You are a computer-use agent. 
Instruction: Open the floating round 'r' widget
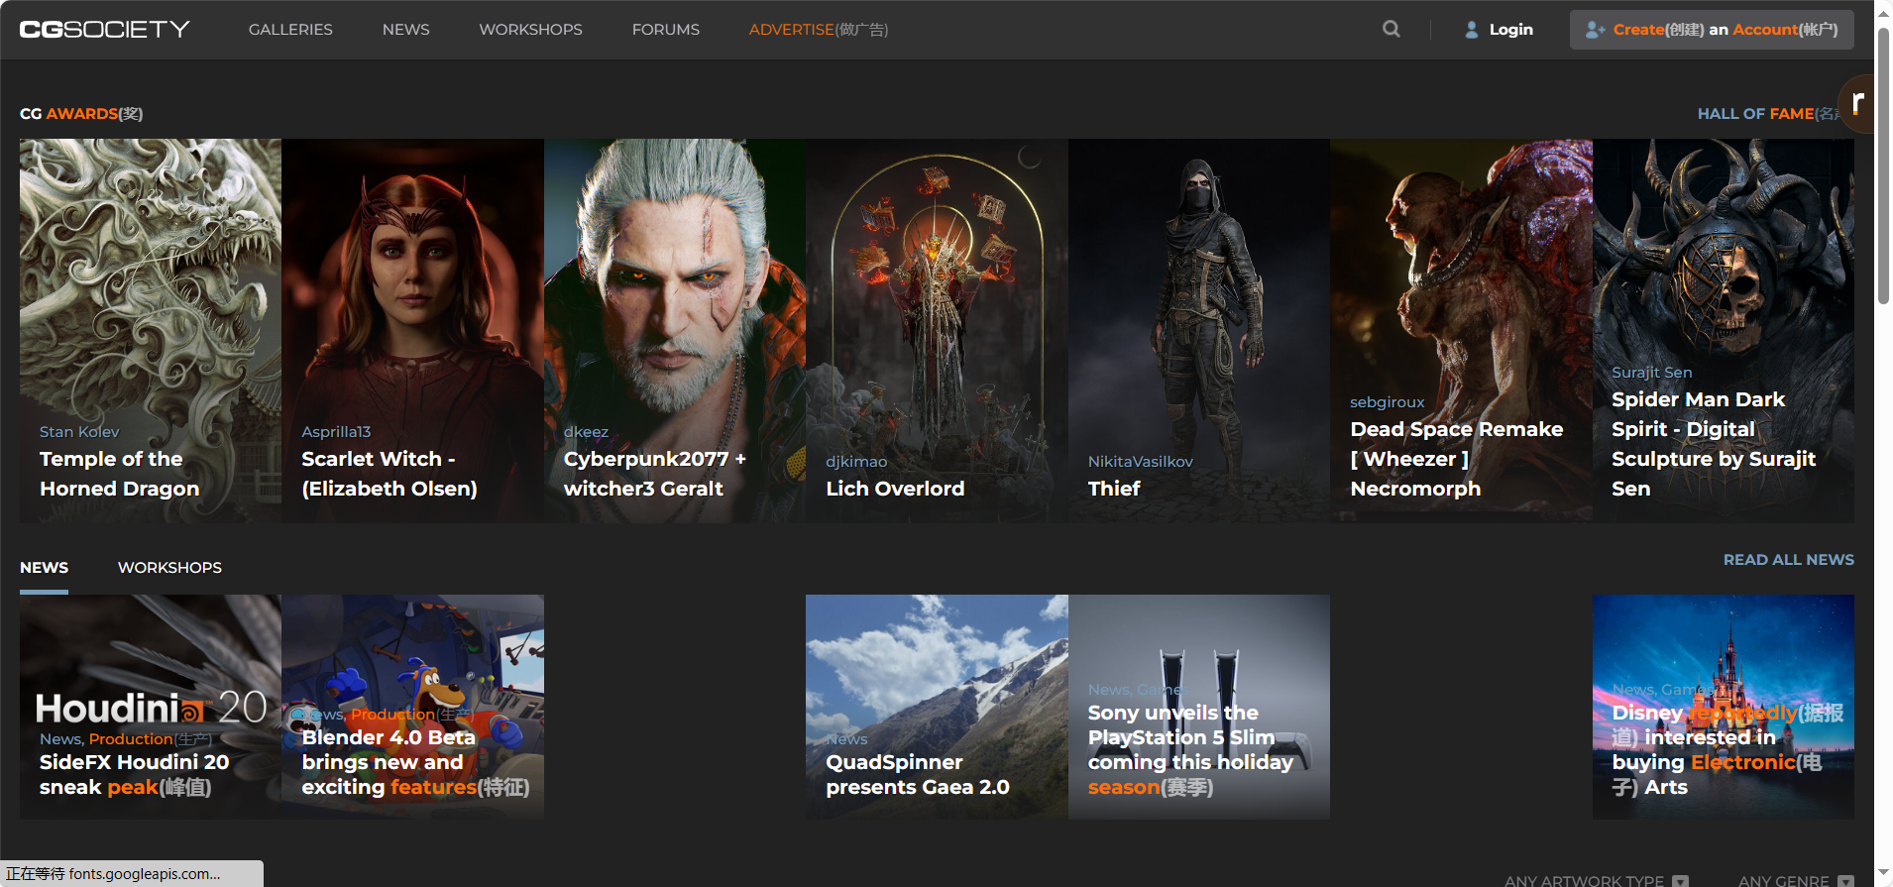[x=1856, y=103]
